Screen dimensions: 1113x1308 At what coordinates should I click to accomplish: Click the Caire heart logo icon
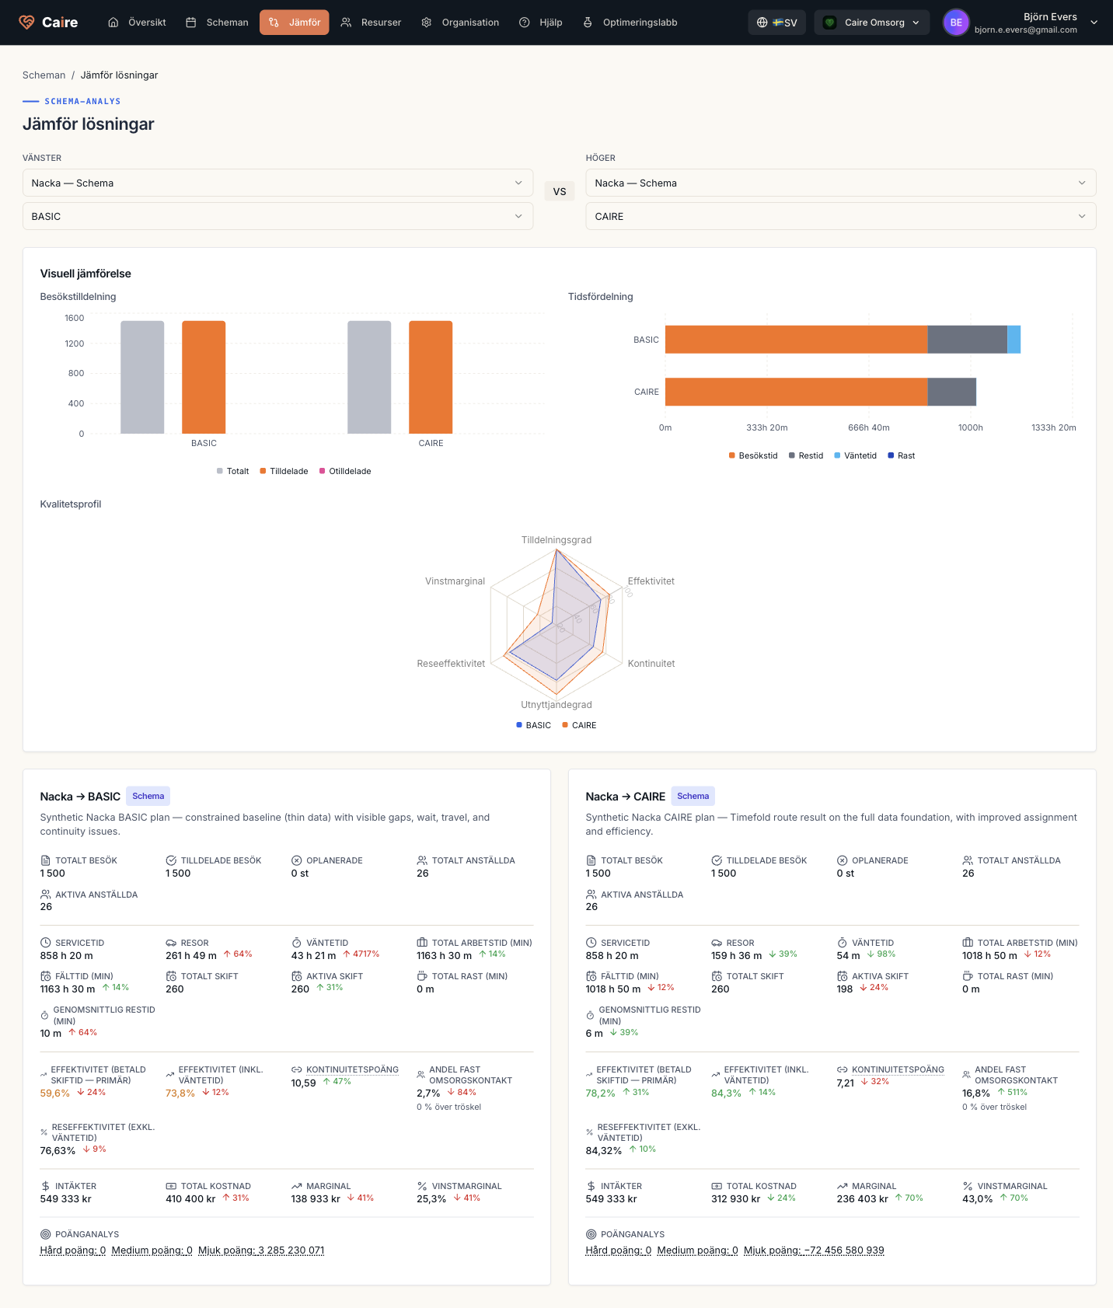pos(27,23)
